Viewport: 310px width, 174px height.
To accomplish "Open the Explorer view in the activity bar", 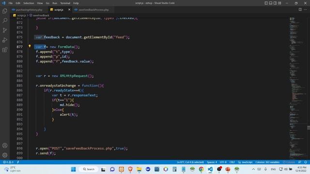I will point(5,11).
